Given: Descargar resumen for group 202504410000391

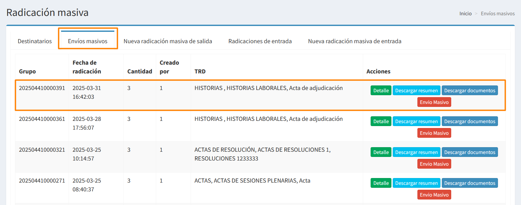Looking at the screenshot, I should point(416,91).
